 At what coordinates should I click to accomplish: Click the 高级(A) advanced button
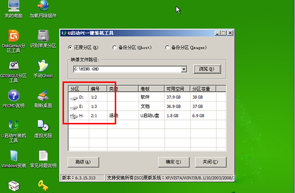tap(83, 162)
